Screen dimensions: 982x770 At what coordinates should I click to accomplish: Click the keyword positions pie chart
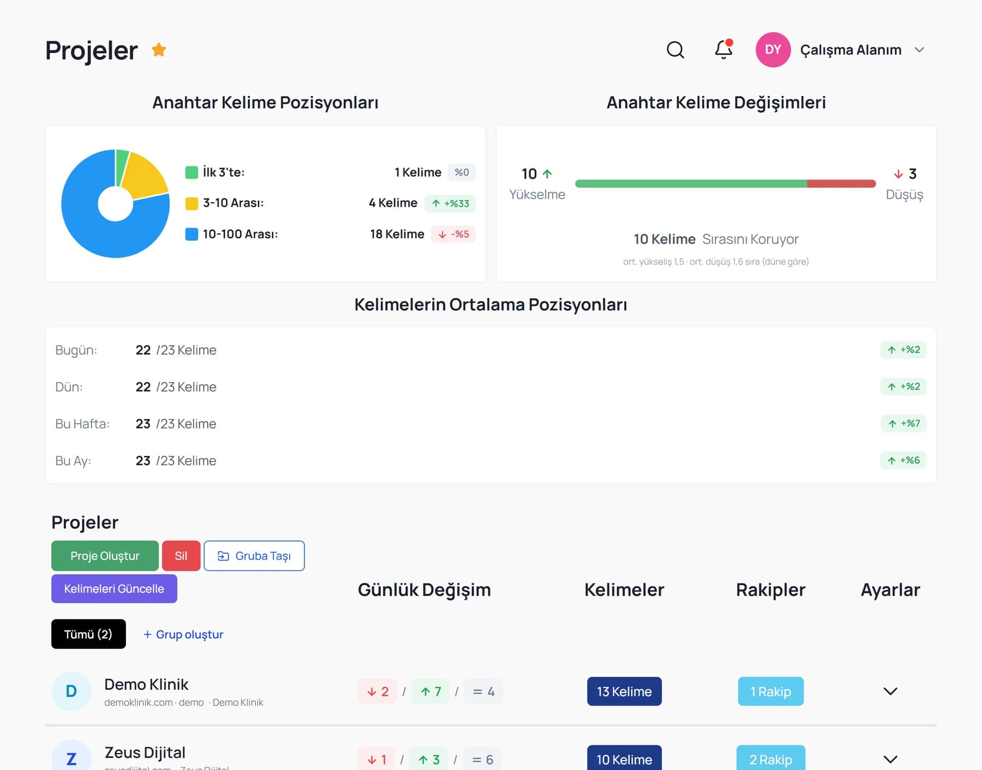click(x=116, y=203)
